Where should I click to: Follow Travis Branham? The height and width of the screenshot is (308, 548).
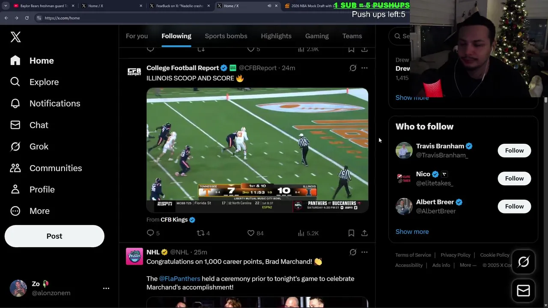[x=514, y=151]
